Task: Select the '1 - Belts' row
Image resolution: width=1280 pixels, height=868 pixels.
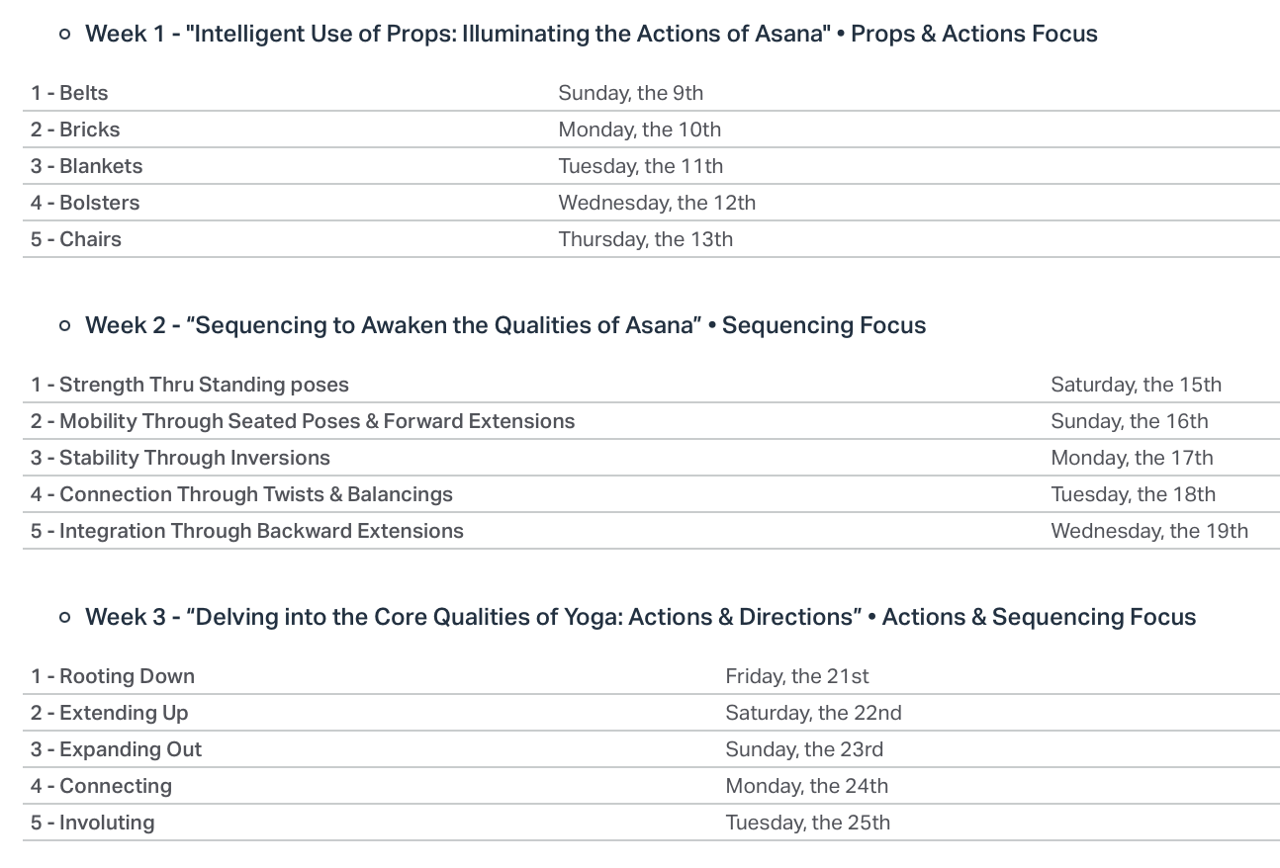Action: pyautogui.click(x=651, y=93)
